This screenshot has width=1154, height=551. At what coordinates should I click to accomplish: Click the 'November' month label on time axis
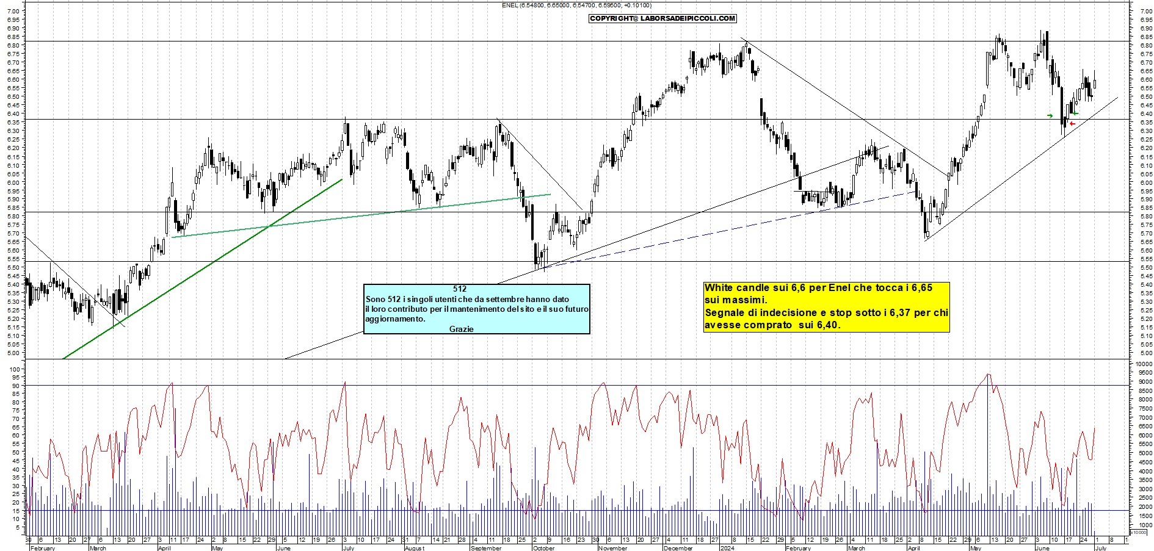coord(612,548)
